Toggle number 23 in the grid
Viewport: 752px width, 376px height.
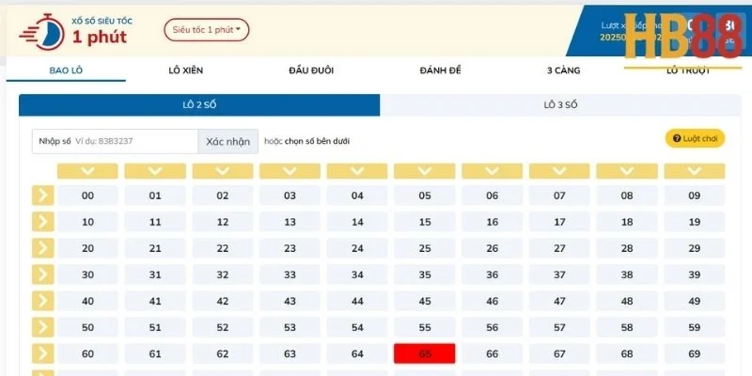pyautogui.click(x=290, y=248)
